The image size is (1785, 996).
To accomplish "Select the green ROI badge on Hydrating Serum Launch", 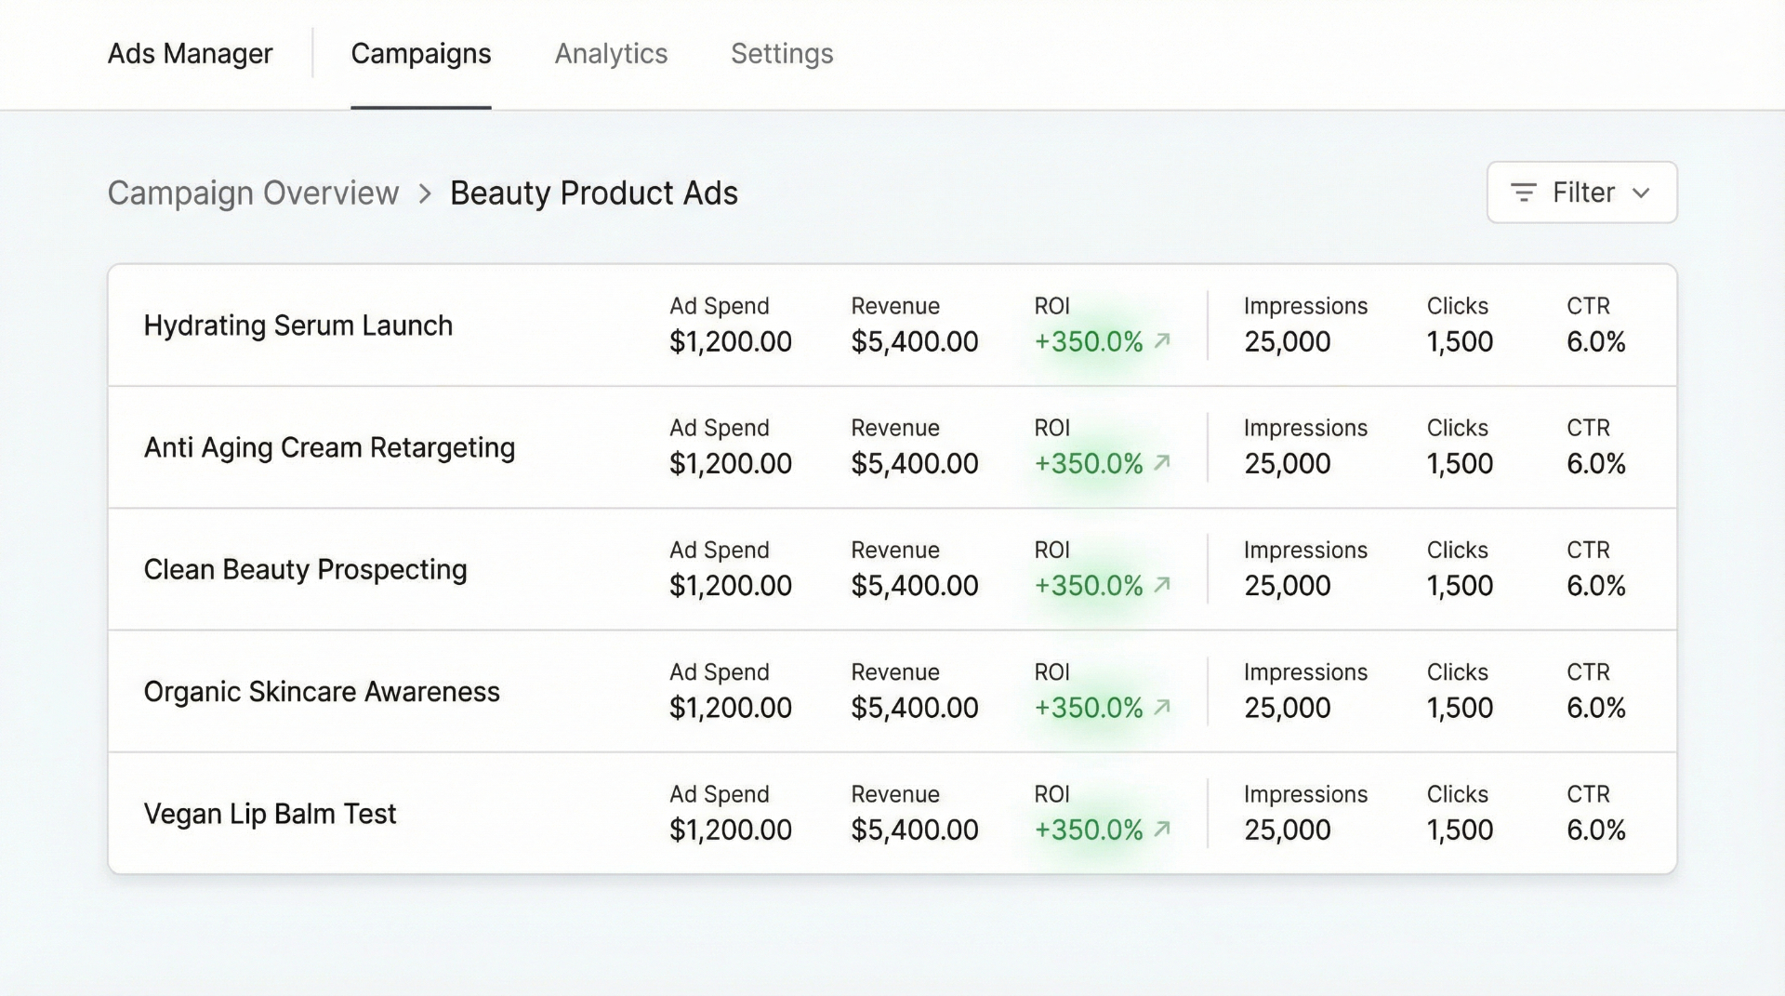I will 1088,341.
